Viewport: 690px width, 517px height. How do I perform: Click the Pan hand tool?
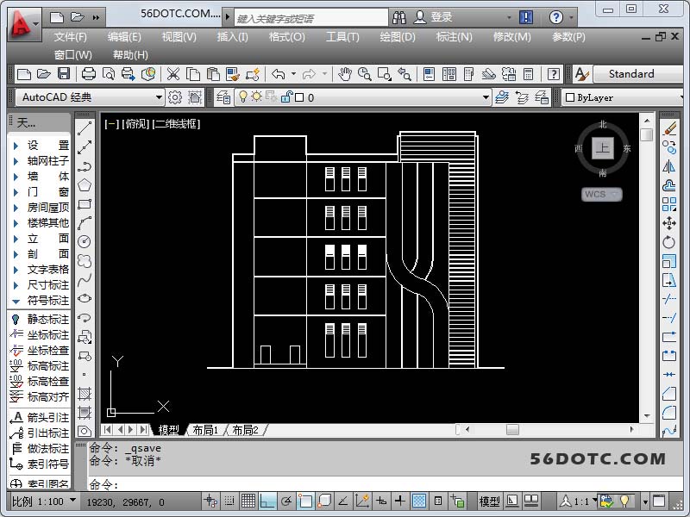(x=345, y=75)
